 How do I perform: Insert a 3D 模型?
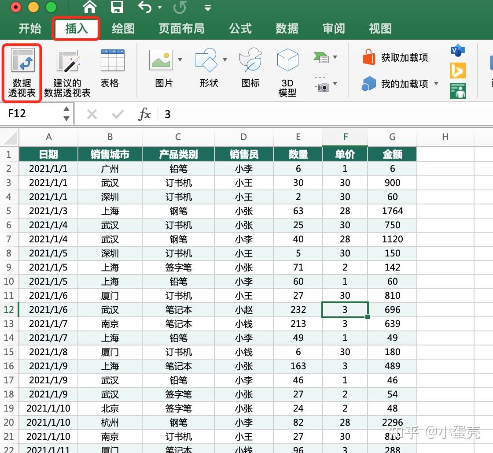click(x=287, y=72)
